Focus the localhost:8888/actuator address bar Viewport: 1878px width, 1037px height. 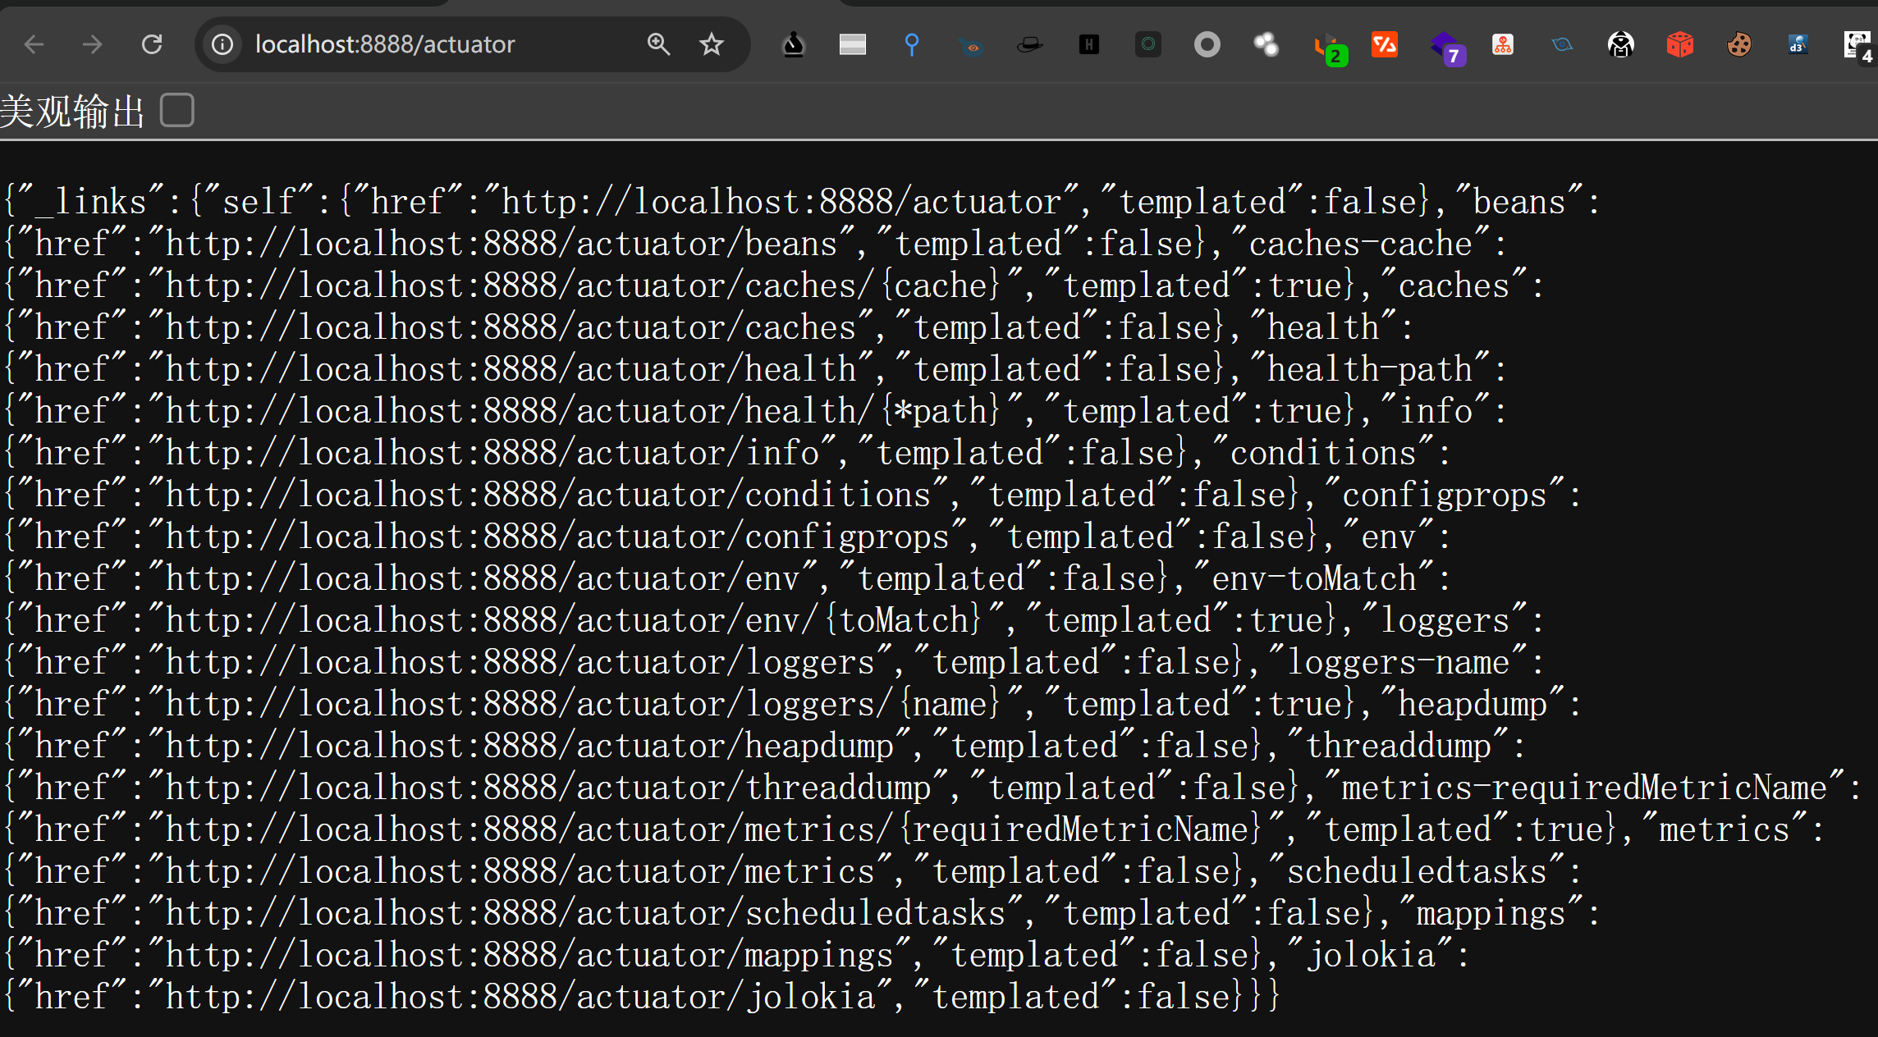[427, 44]
